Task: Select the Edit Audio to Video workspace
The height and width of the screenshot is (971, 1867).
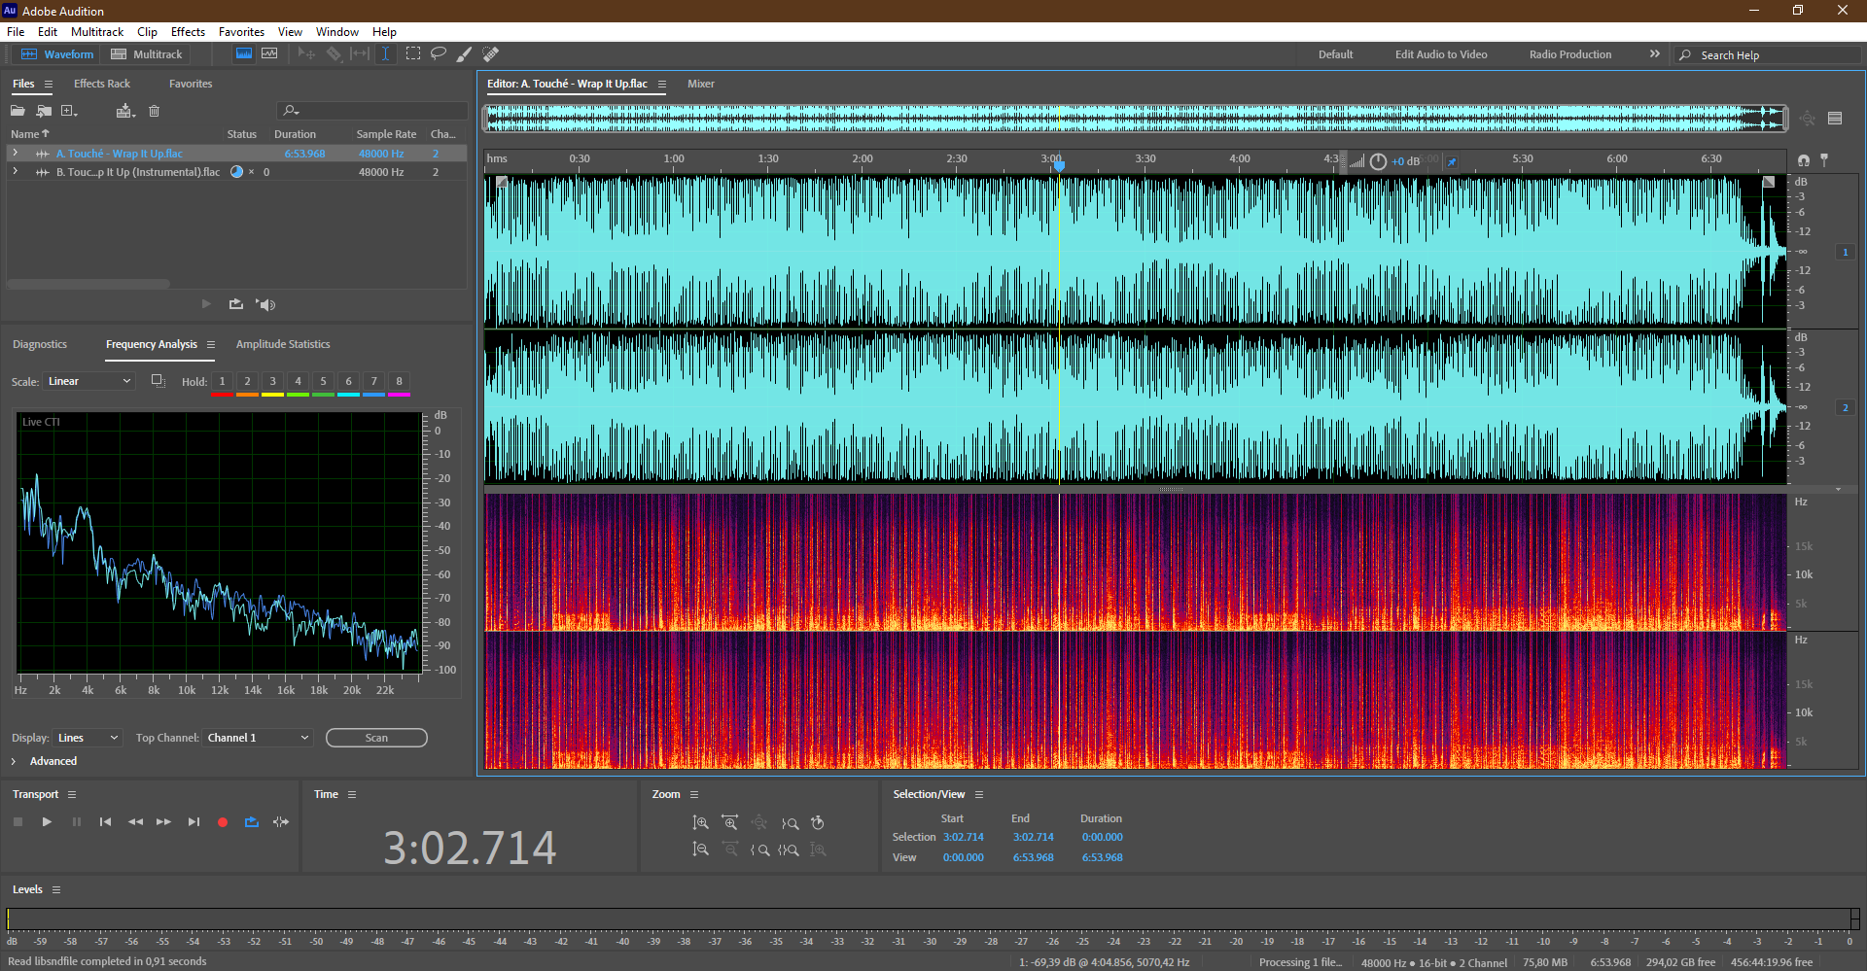Action: coord(1441,54)
